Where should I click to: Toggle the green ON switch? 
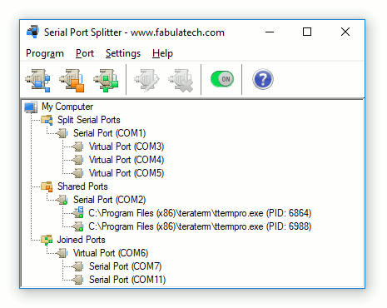[222, 79]
